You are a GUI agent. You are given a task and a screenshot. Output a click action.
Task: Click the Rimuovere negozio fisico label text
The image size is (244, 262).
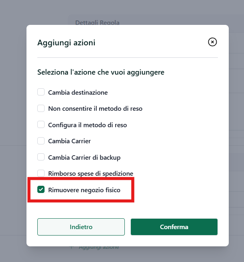(x=84, y=190)
